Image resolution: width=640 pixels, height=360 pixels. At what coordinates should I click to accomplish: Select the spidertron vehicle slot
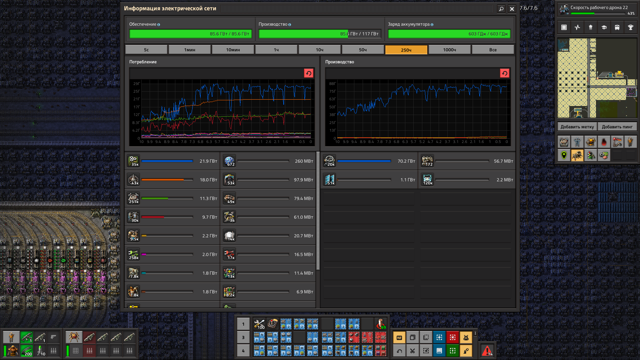point(73,337)
